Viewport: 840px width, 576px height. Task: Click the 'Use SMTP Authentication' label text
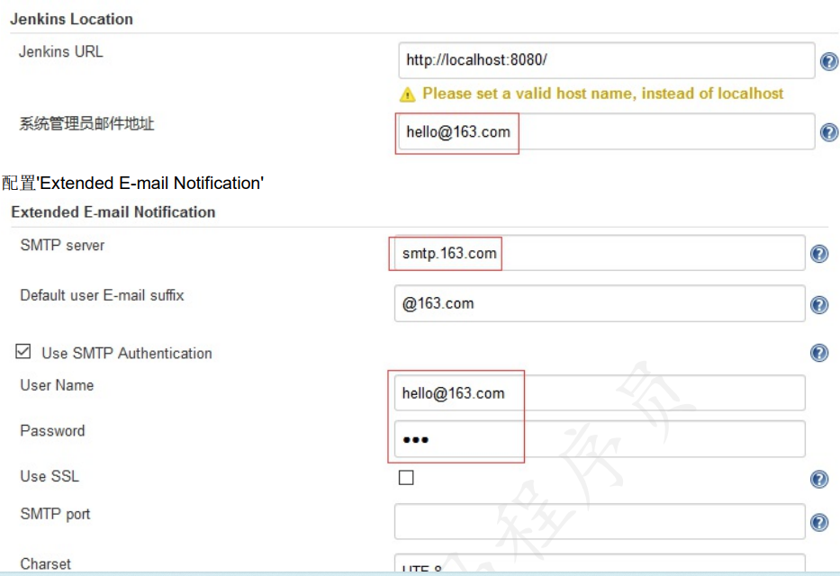(x=127, y=354)
